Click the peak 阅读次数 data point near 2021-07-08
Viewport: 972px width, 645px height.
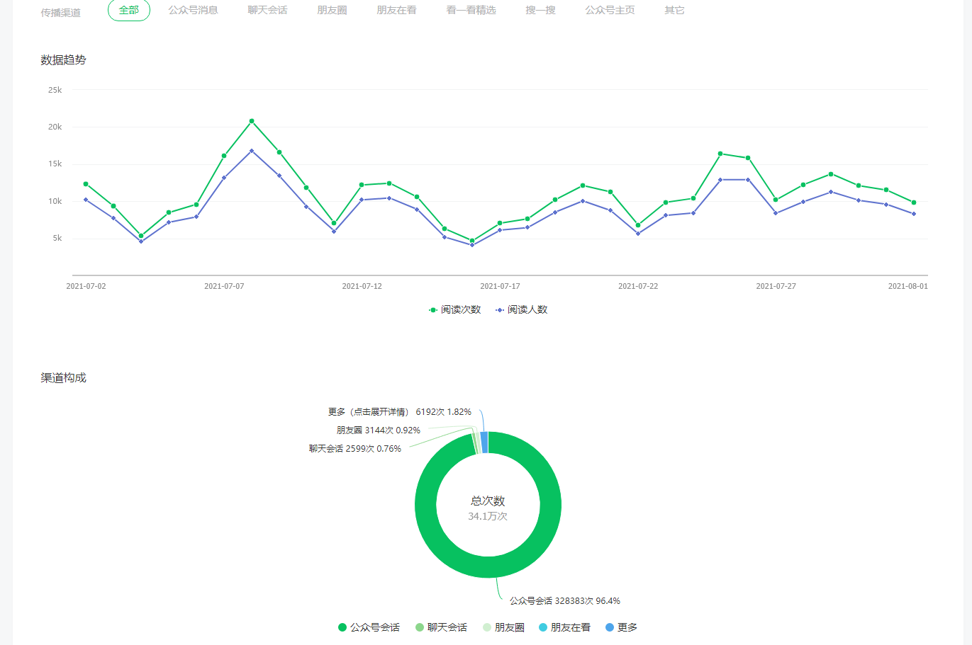pos(252,121)
